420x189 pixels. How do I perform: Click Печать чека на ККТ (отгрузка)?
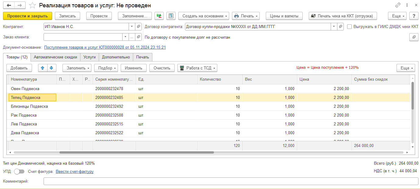343,16
